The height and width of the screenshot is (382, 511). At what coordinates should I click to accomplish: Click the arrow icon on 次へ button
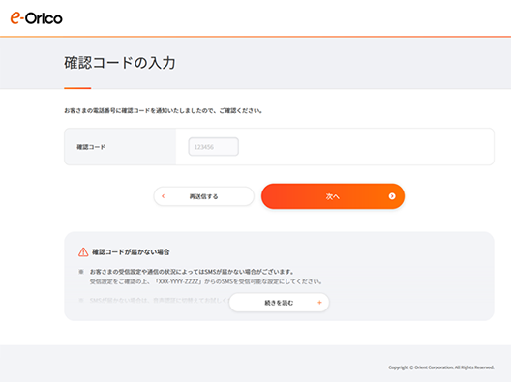point(392,196)
